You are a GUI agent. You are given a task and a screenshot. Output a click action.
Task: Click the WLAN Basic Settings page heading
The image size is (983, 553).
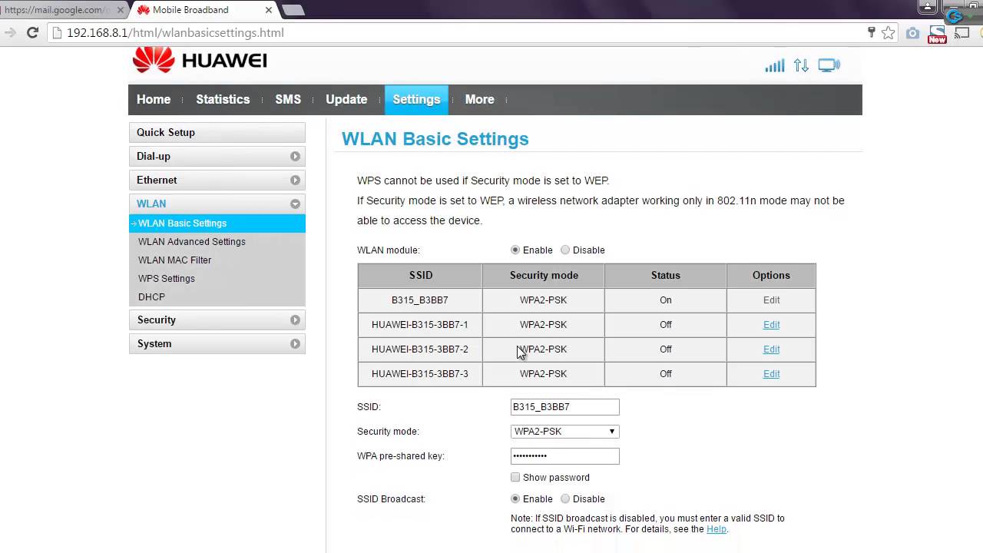(x=435, y=139)
